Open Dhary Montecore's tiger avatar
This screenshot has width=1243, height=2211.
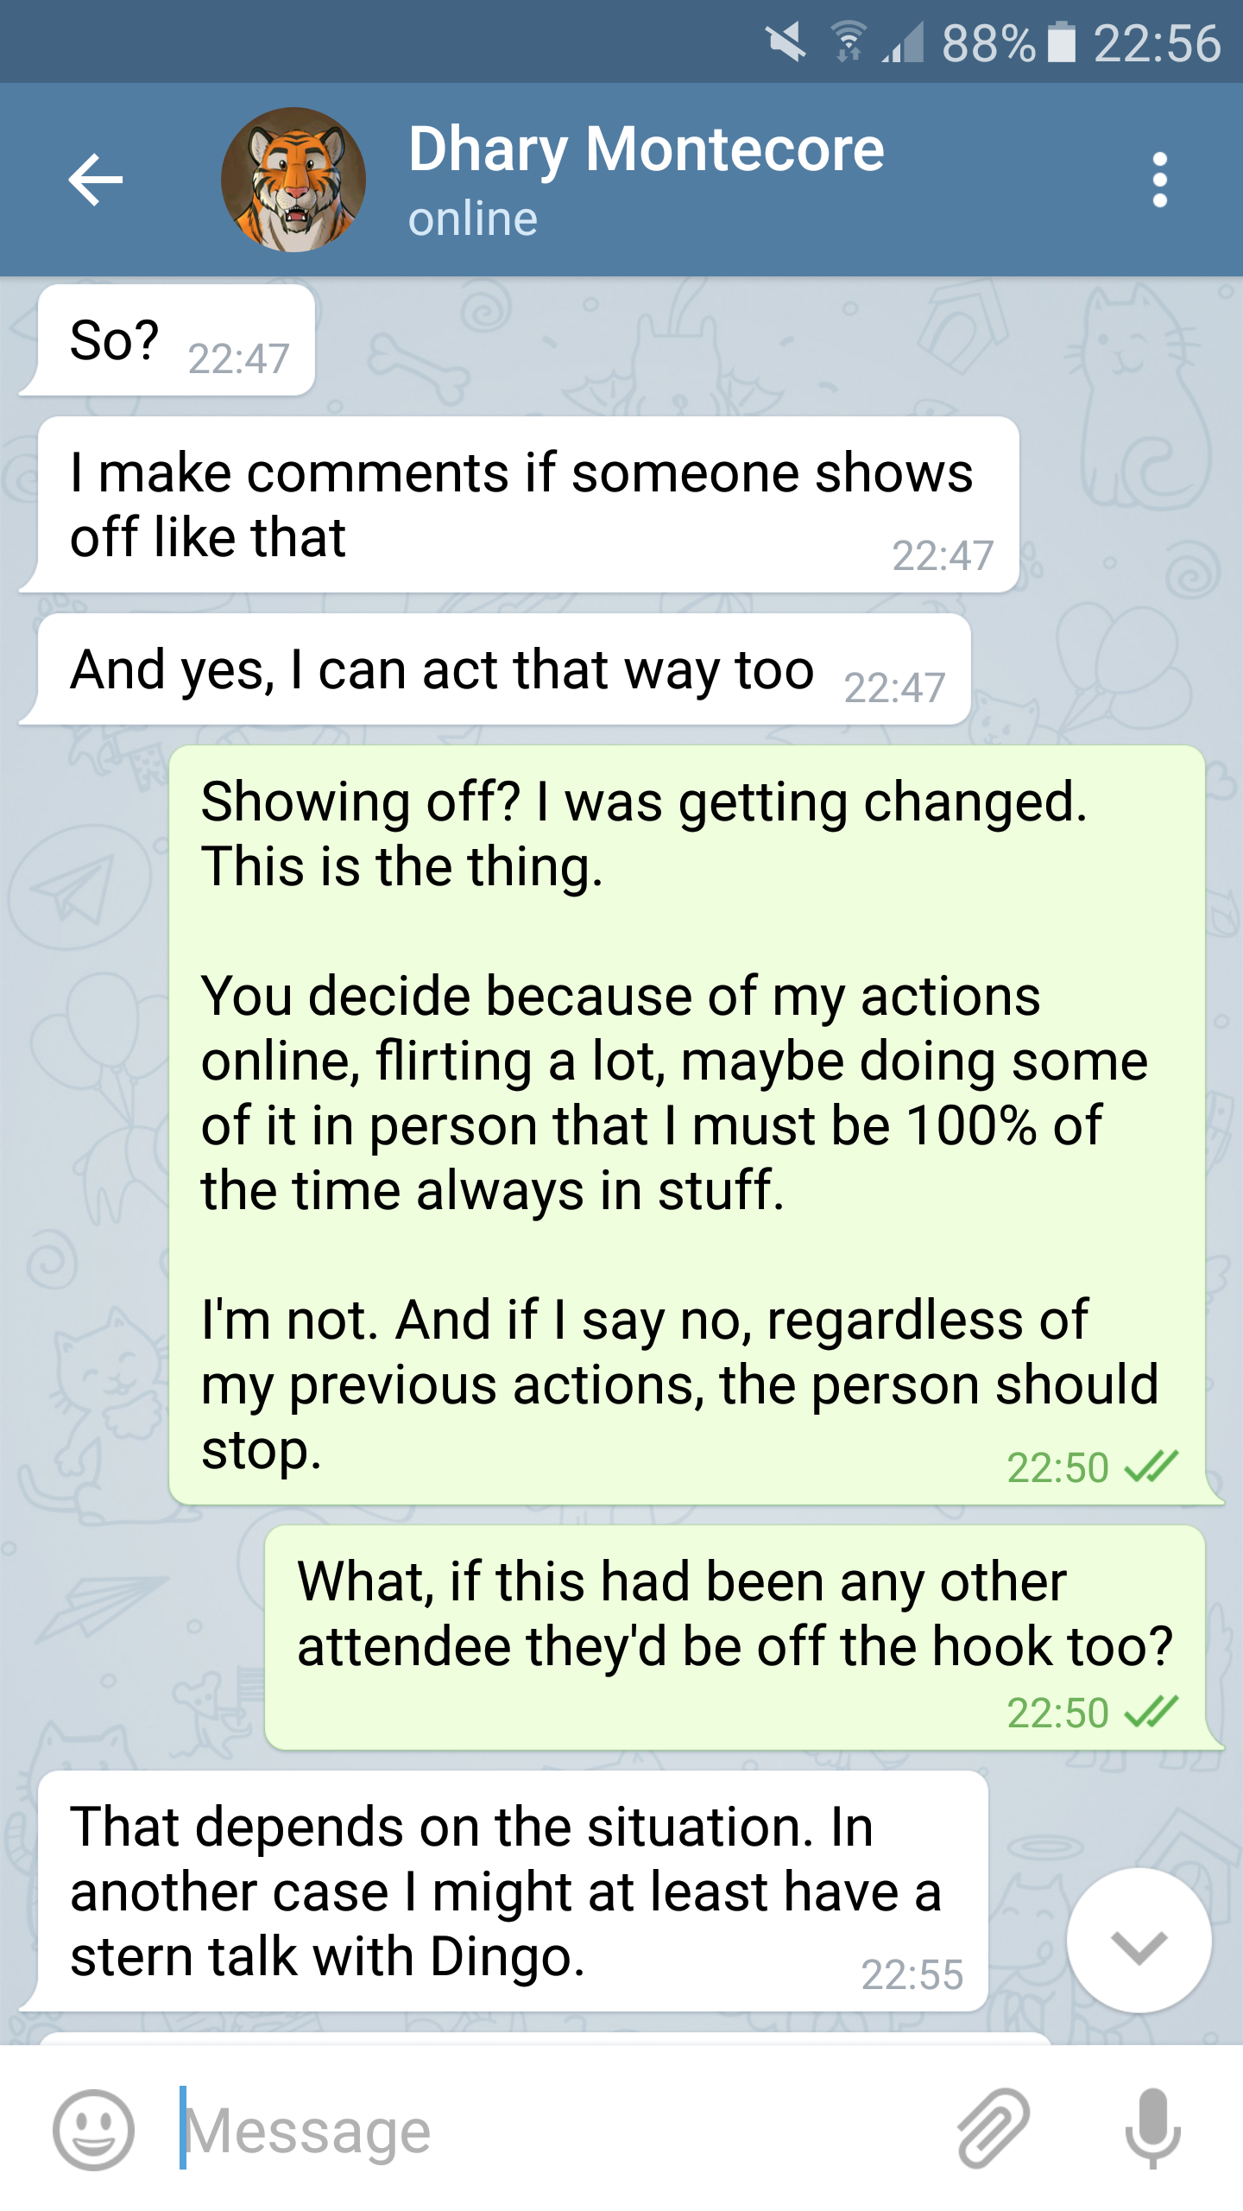point(293,180)
